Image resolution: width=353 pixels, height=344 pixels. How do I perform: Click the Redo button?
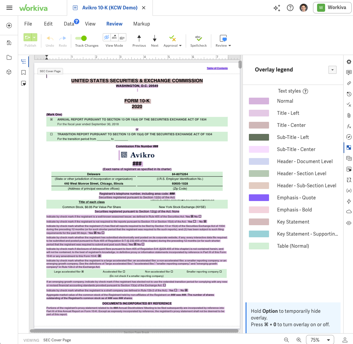(62, 41)
